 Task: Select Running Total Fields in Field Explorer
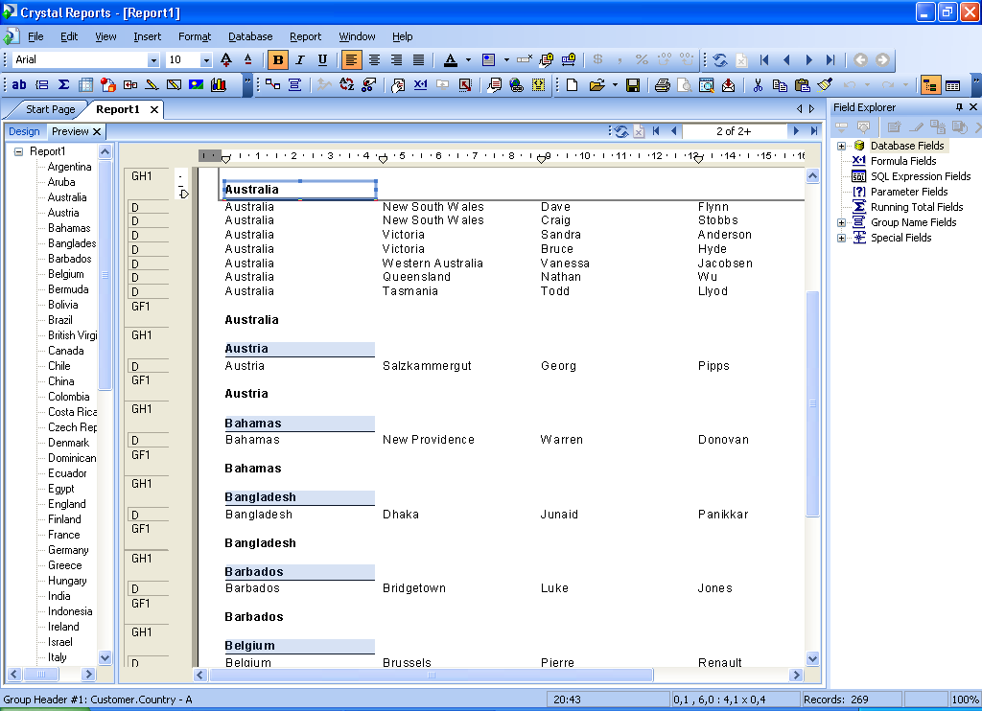pos(917,207)
